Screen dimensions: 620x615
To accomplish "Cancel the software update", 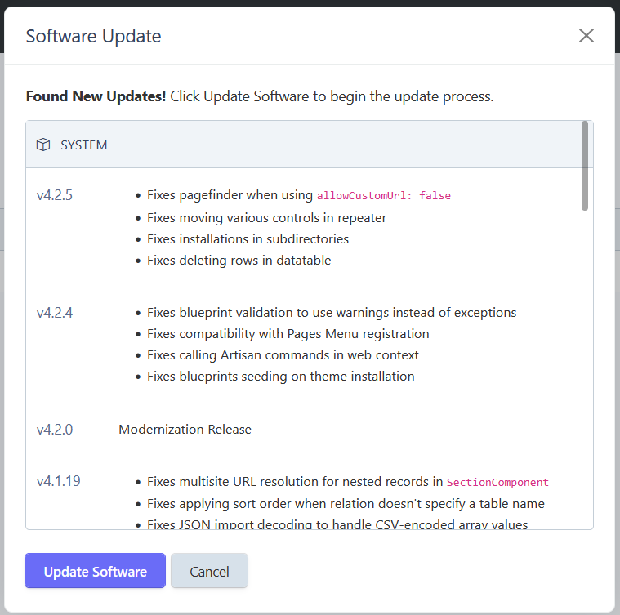I will pos(209,571).
